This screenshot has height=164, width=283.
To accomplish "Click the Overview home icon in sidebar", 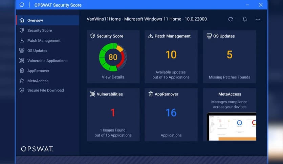I will [x=22, y=20].
